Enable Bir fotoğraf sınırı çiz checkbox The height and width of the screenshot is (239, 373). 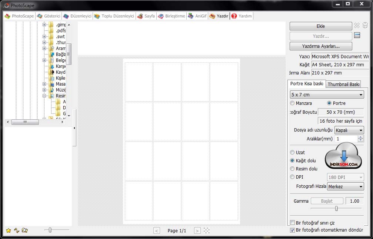click(x=293, y=223)
